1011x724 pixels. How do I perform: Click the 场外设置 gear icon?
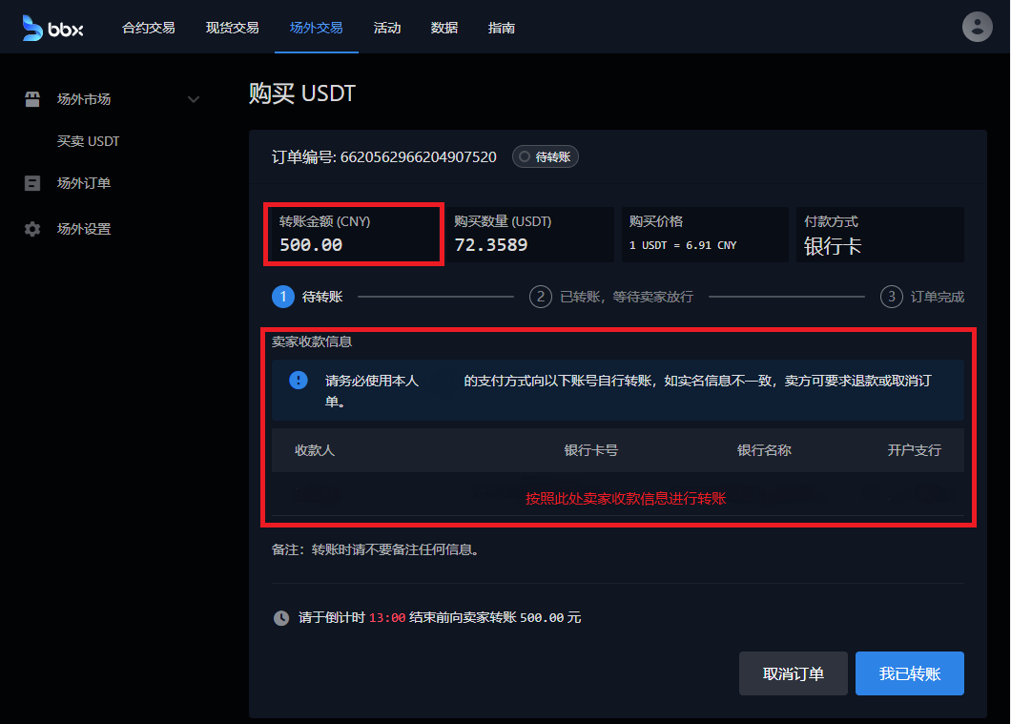pos(32,229)
